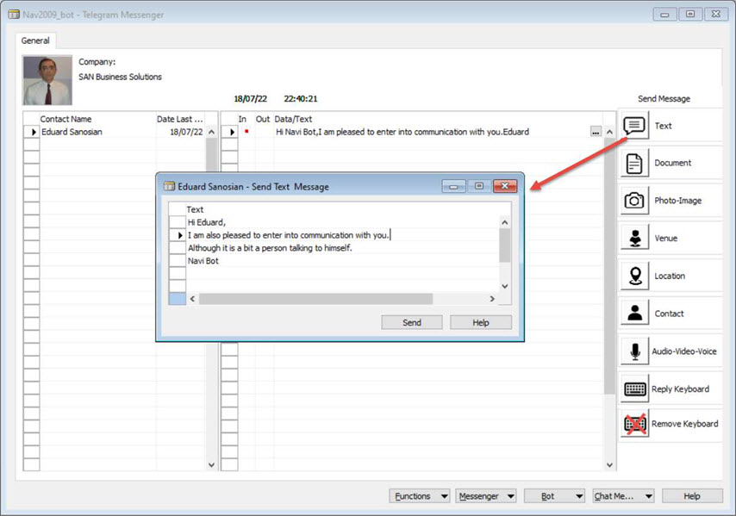Screen dimensions: 736x516
Task: Open the Functions dropdown button
Action: [x=419, y=496]
